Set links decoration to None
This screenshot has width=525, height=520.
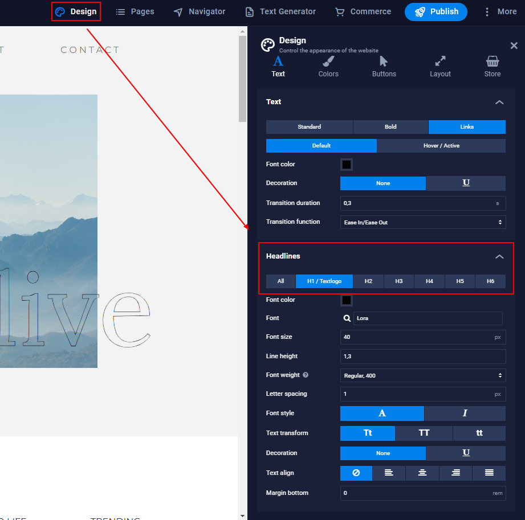[382, 183]
